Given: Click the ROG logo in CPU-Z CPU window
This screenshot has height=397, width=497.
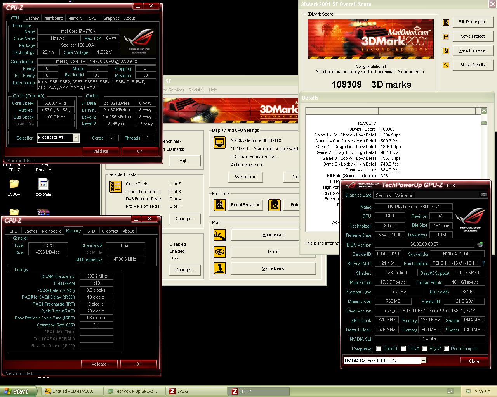Looking at the screenshot, I should (x=139, y=41).
